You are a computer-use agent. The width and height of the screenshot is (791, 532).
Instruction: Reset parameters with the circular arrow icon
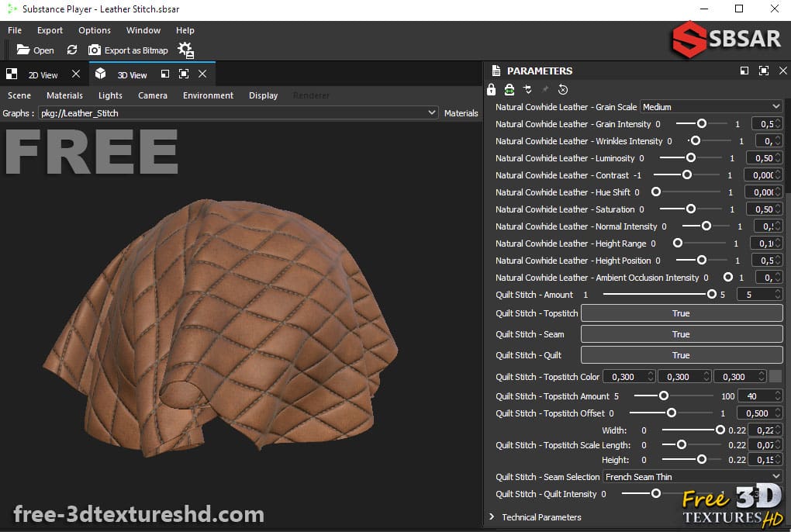pos(563,90)
